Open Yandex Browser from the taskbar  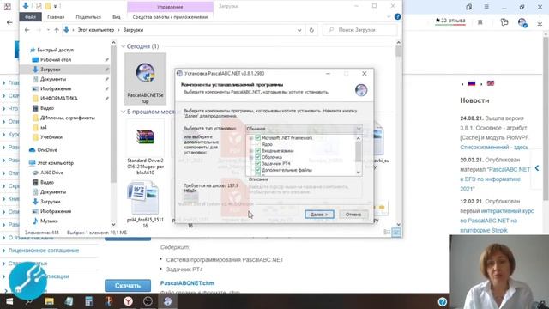128,301
